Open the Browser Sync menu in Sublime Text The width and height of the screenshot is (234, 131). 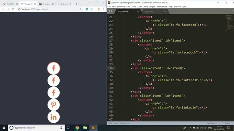tap(180, 7)
